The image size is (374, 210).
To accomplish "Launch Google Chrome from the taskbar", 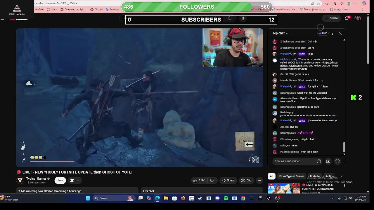I will (243, 198).
